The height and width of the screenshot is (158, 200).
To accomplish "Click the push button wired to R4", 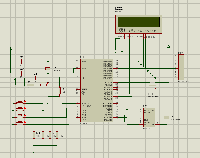I will [x=20, y=102].
